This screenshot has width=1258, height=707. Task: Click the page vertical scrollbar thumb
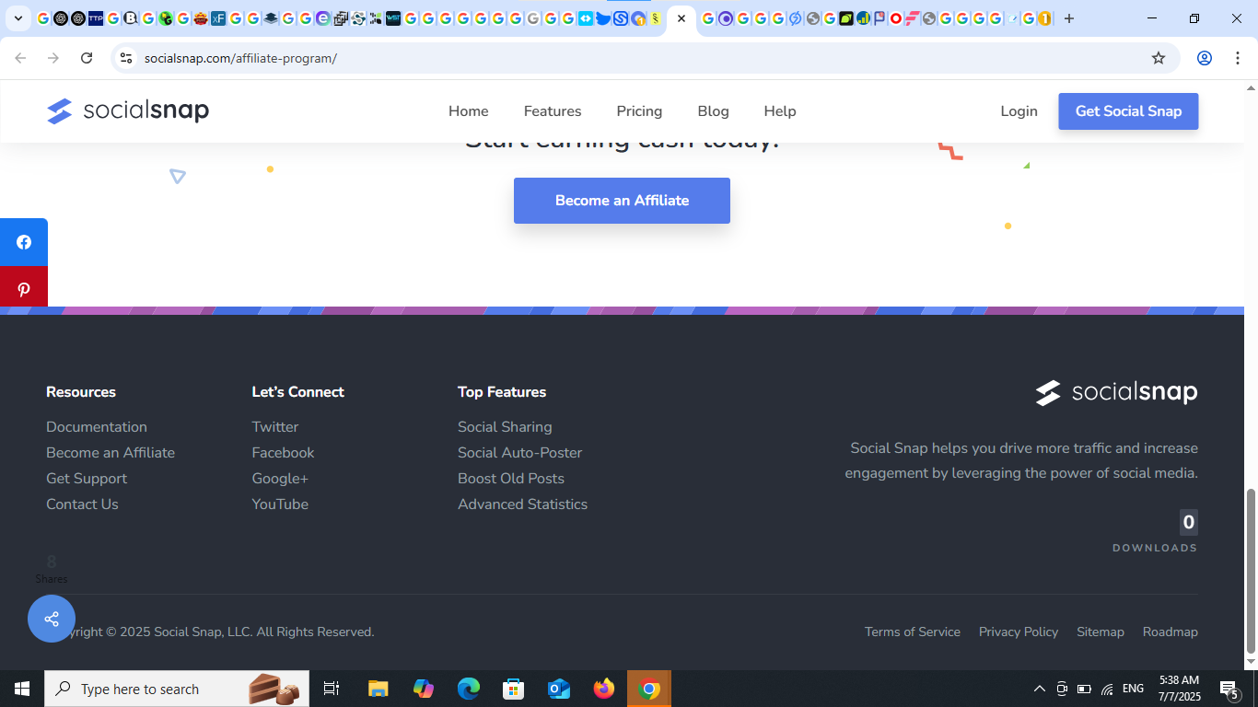(x=1251, y=571)
